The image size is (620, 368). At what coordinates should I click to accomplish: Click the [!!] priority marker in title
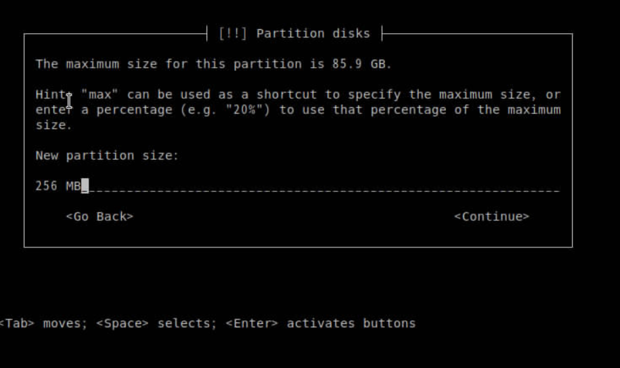pos(234,33)
